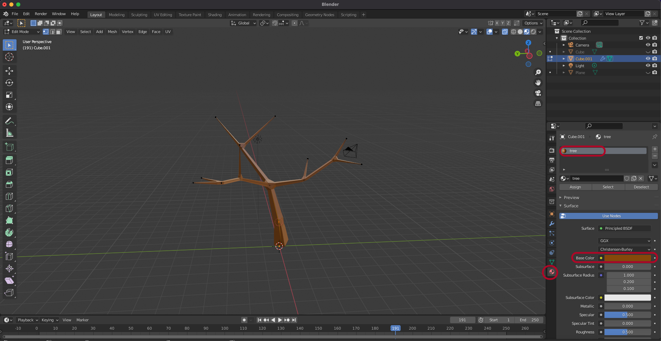Toggle camera view in viewport
Viewport: 661px width, 341px height.
click(538, 93)
